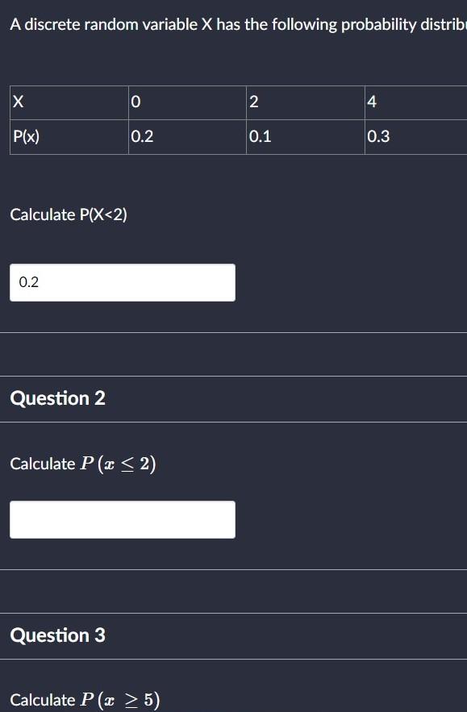Select the table cell containing X

(x=69, y=102)
